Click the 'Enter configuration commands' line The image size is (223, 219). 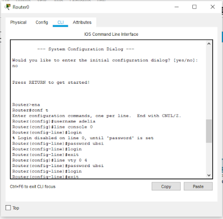[x=96, y=116]
